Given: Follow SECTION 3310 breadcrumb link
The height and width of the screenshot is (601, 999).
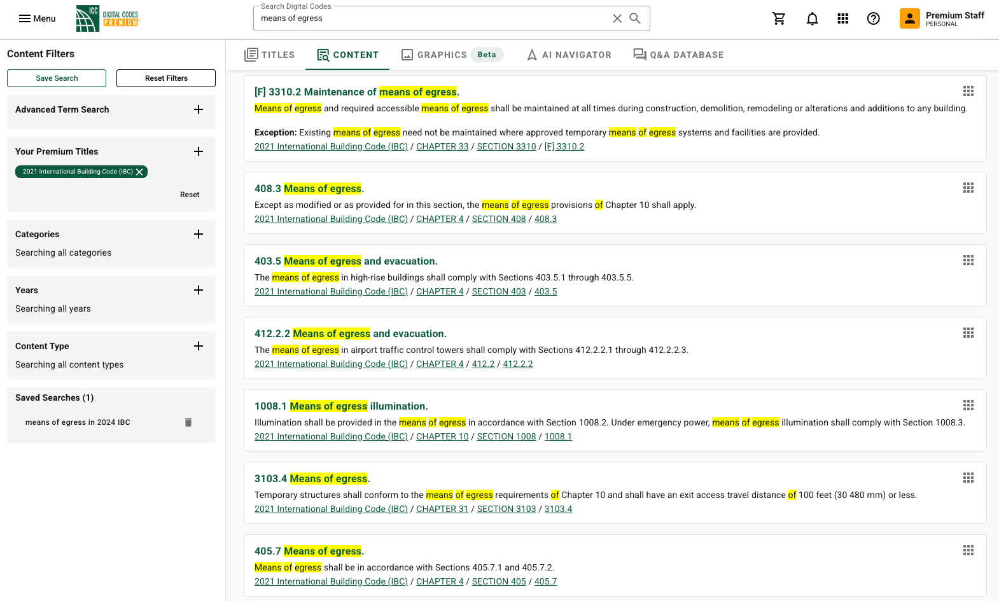Looking at the screenshot, I should coord(506,146).
